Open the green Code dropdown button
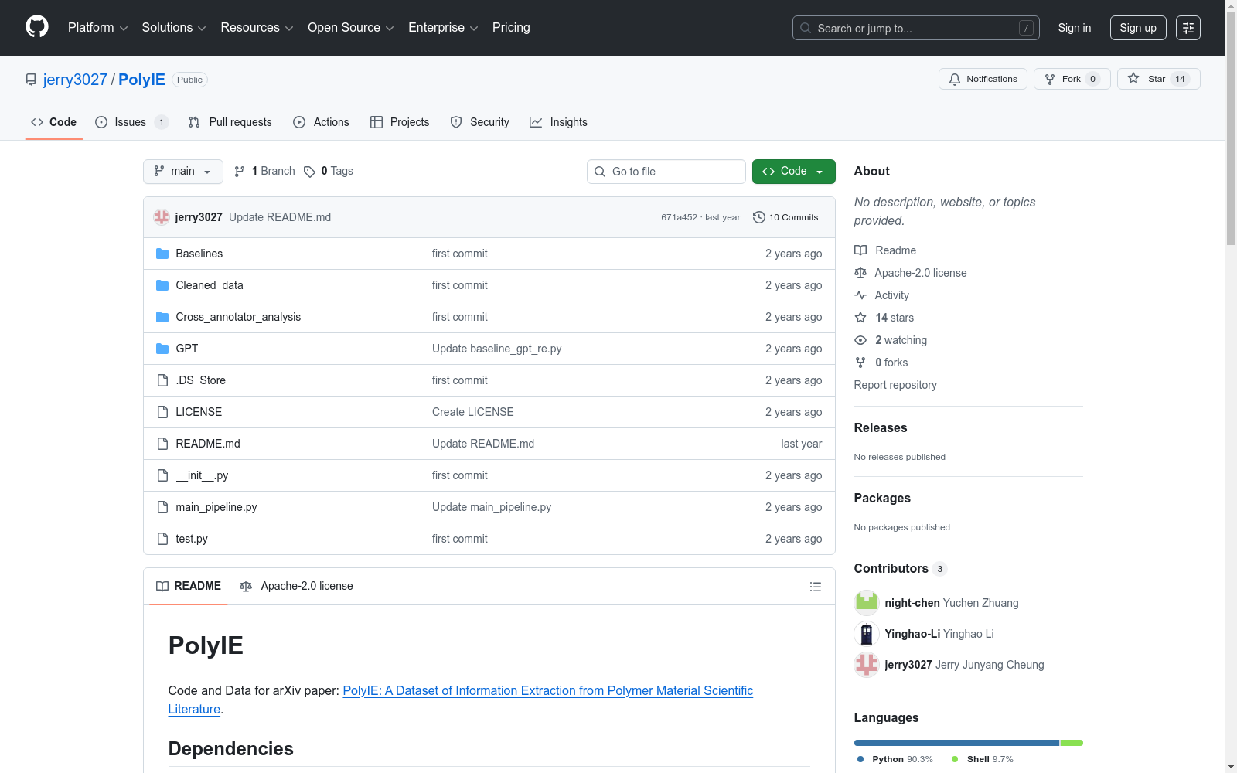The width and height of the screenshot is (1237, 773). click(x=794, y=172)
